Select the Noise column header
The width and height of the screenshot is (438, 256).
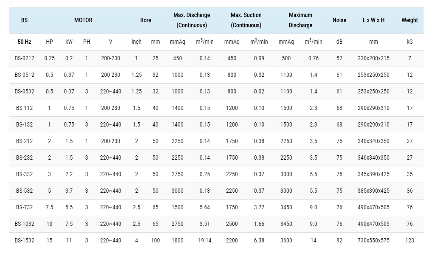(x=339, y=20)
